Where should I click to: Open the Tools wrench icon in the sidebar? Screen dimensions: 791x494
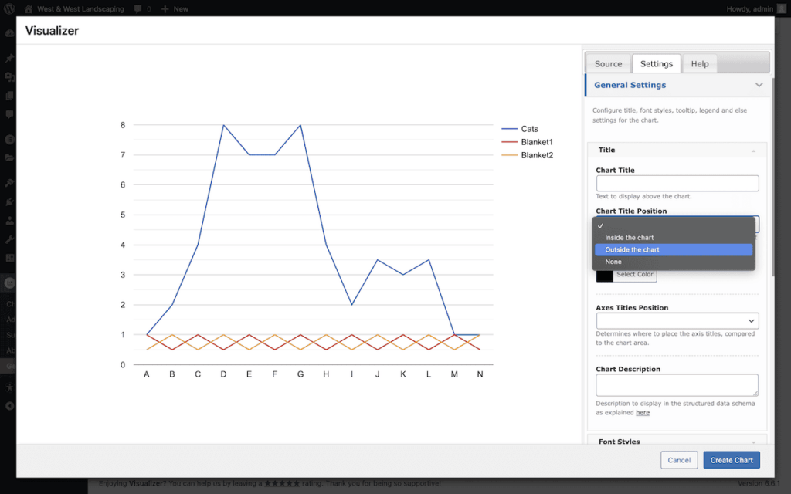click(11, 240)
